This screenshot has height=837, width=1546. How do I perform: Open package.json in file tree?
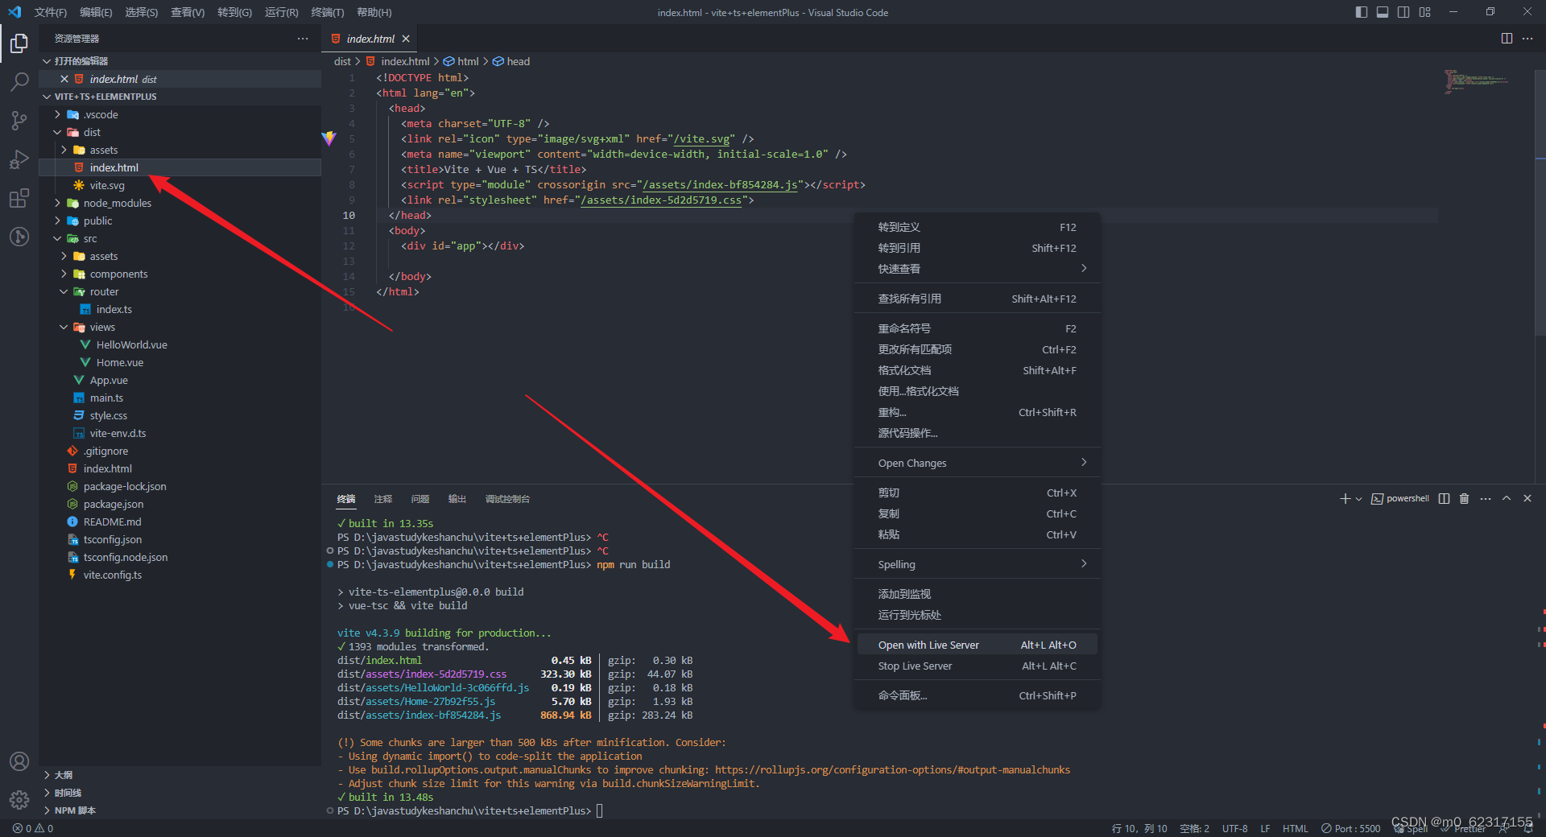click(x=113, y=504)
